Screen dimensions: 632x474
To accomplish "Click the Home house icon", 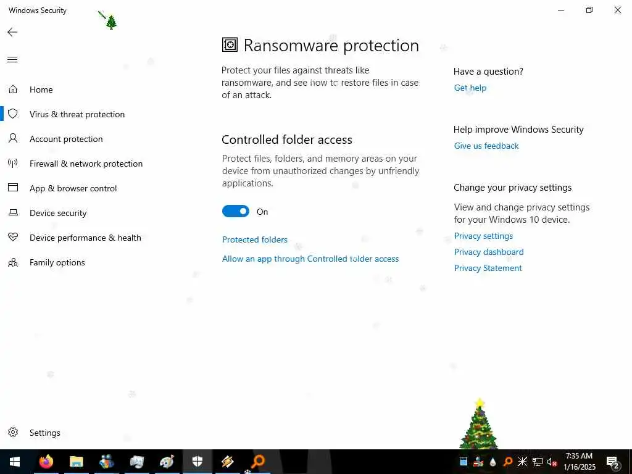I will click(13, 89).
